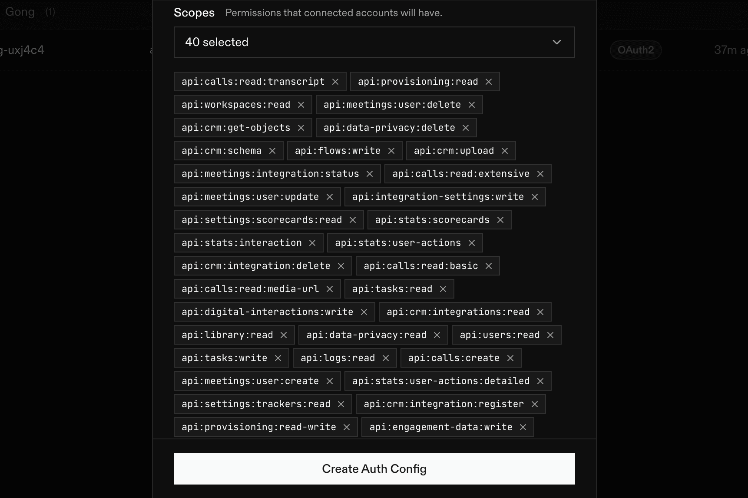Delete the api:tasks:read scope chip

443,289
